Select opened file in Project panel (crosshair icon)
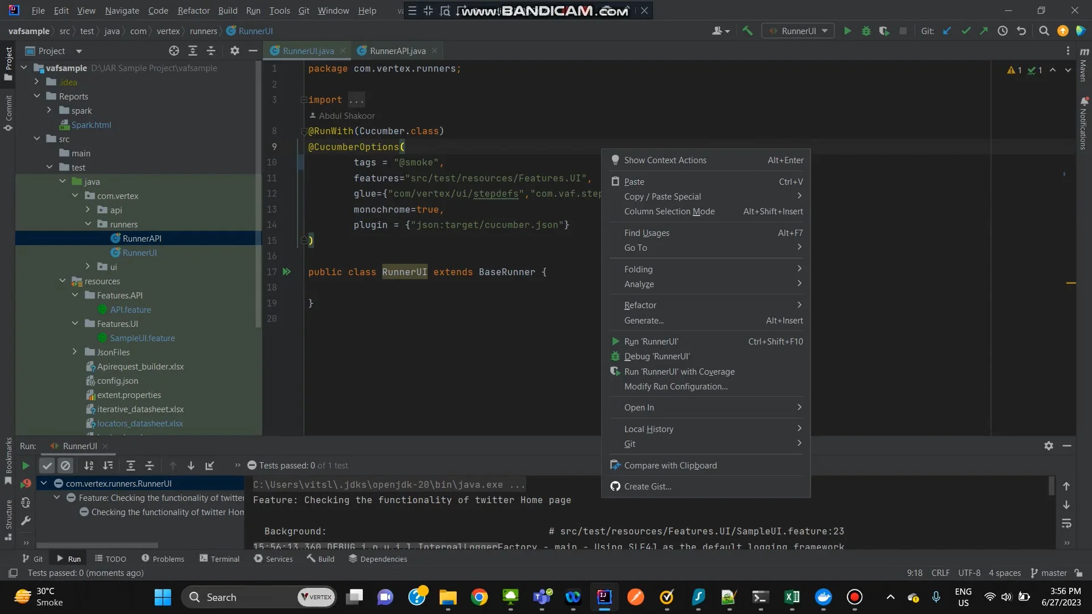The image size is (1092, 614). pyautogui.click(x=174, y=51)
